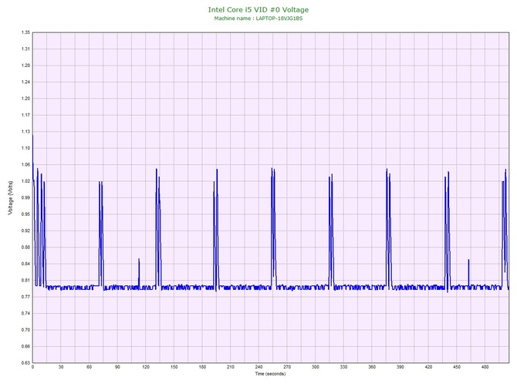Image resolution: width=517 pixels, height=387 pixels.
Task: Click the chart title Intel Core i5 VID #0 Voltage
Action: [258, 10]
